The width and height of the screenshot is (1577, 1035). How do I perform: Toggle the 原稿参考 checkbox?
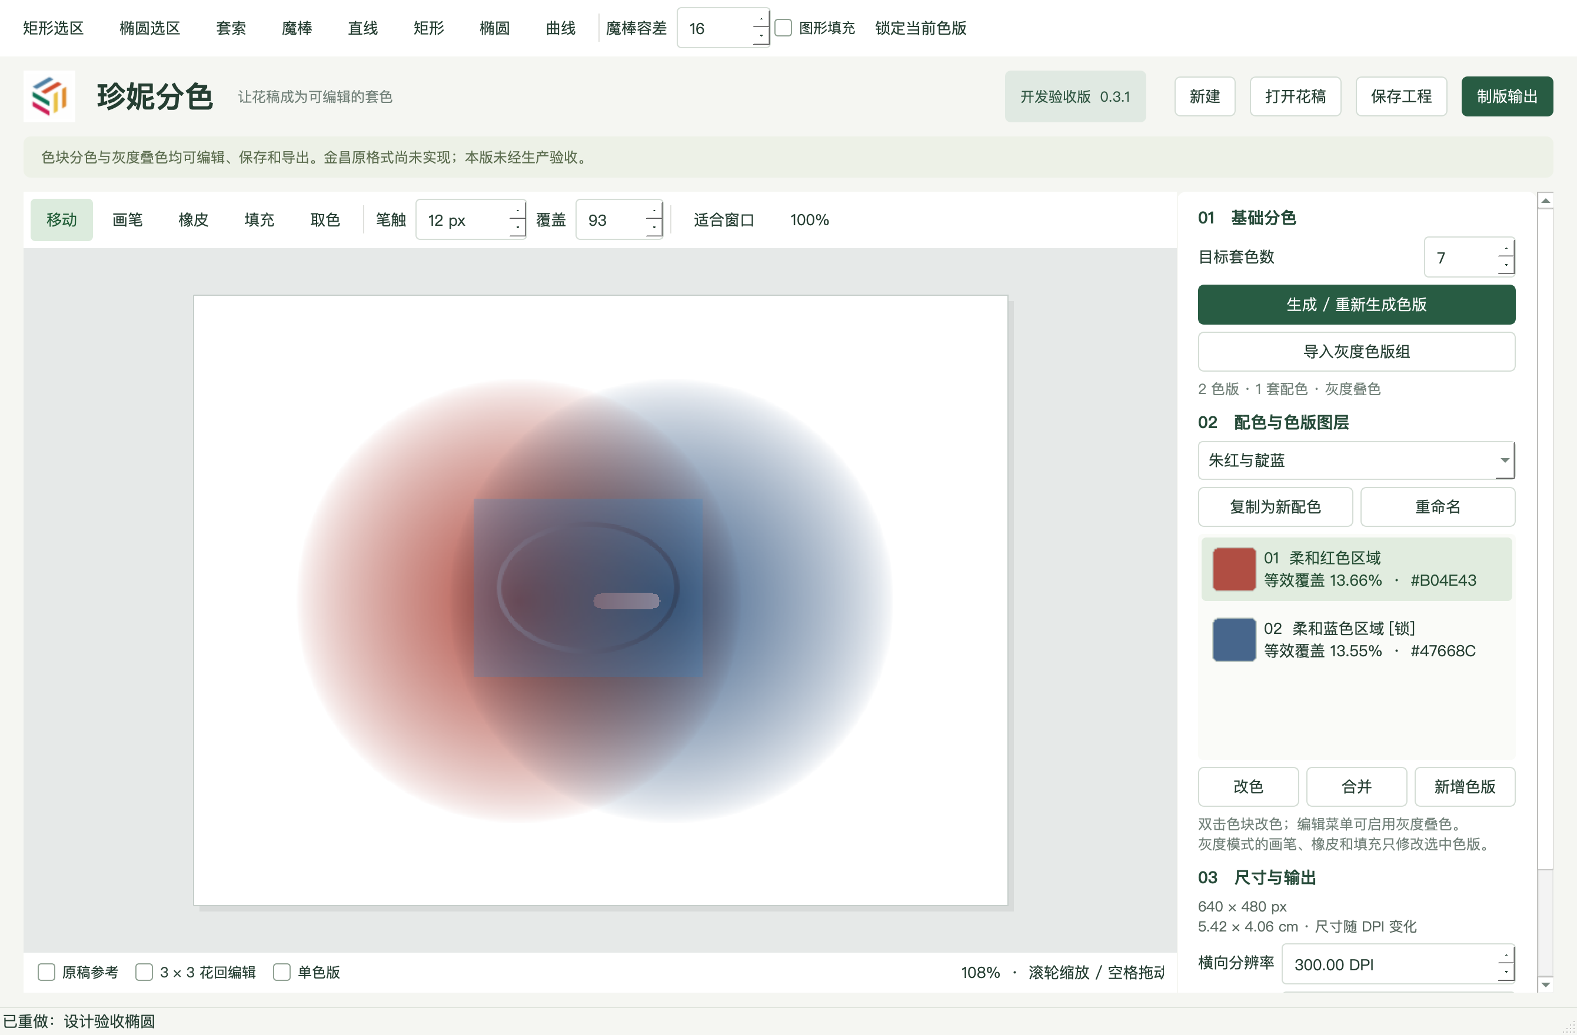click(x=46, y=971)
